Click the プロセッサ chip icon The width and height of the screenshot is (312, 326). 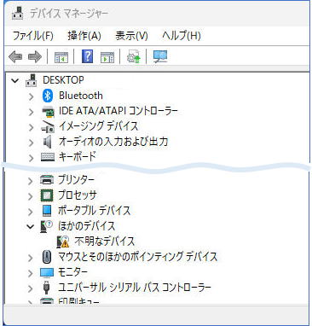pos(47,195)
